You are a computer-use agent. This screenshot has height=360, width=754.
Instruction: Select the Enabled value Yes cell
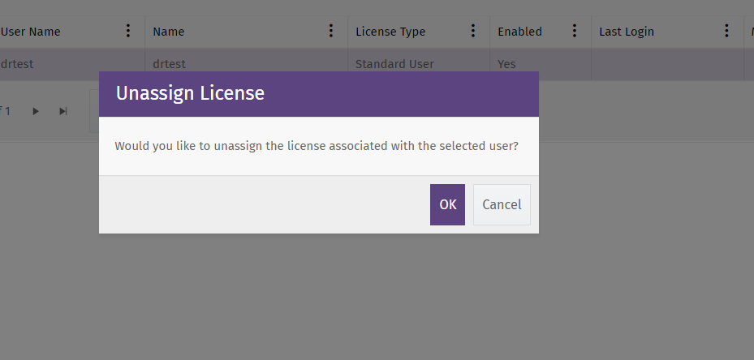point(541,64)
